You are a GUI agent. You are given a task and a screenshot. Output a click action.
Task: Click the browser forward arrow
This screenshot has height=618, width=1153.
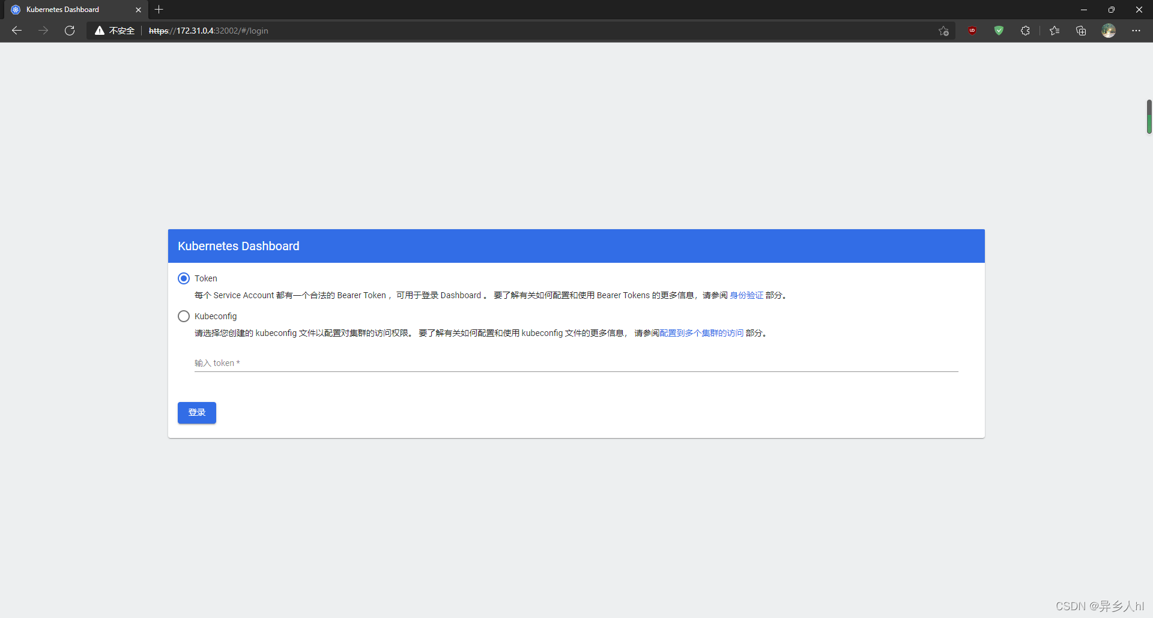43,31
